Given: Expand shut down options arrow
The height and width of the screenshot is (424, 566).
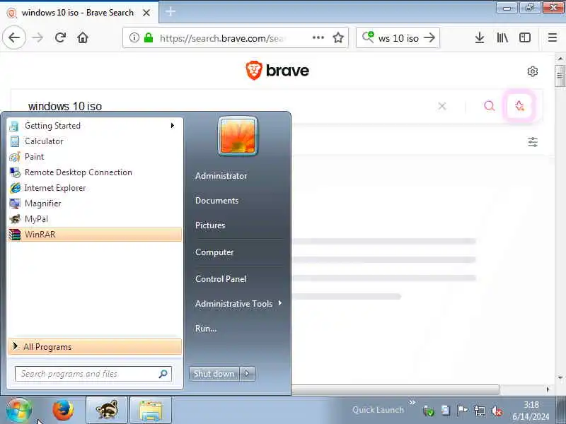Looking at the screenshot, I should pyautogui.click(x=247, y=374).
